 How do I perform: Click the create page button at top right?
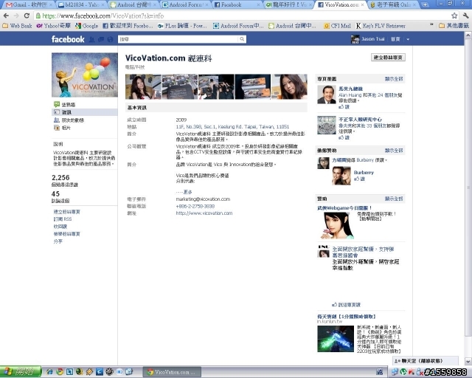[x=388, y=58]
